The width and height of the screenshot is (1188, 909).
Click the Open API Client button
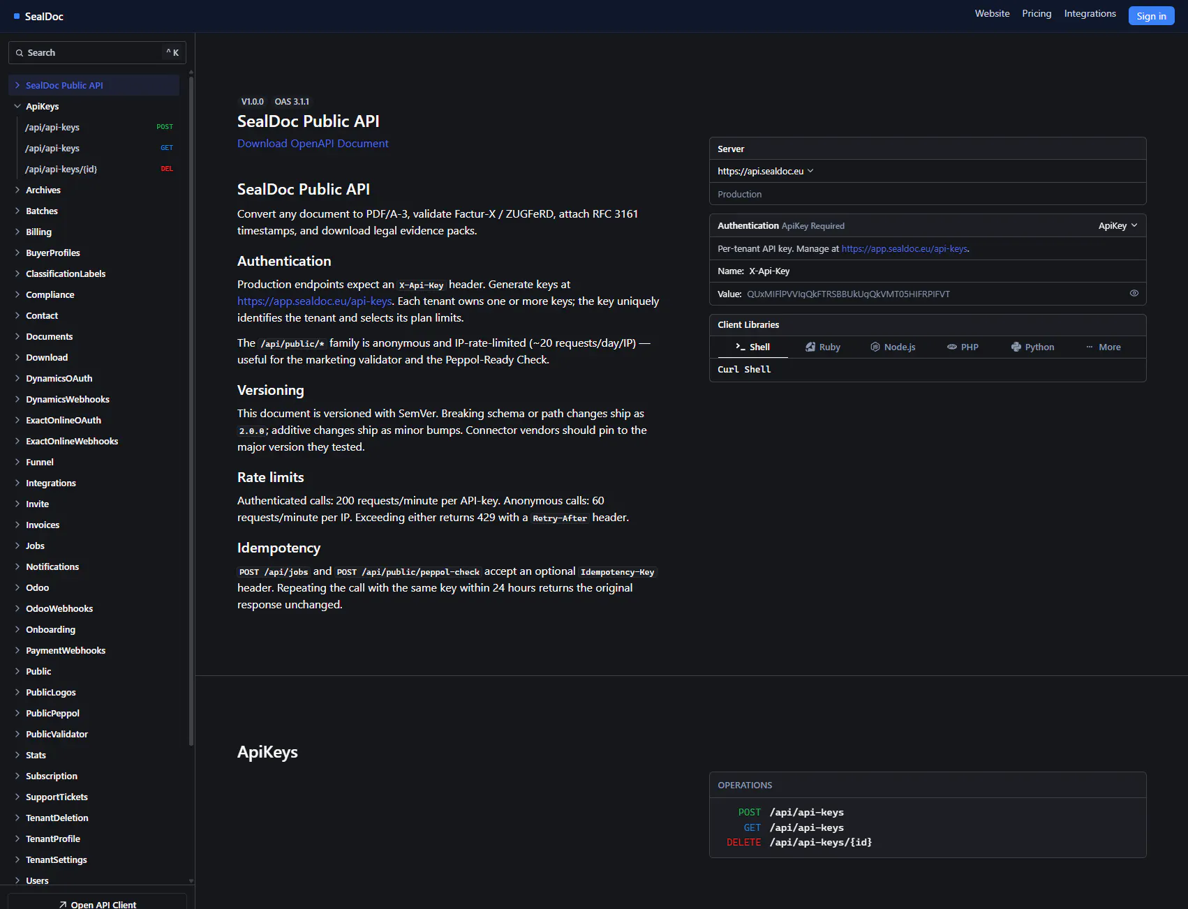pyautogui.click(x=97, y=902)
